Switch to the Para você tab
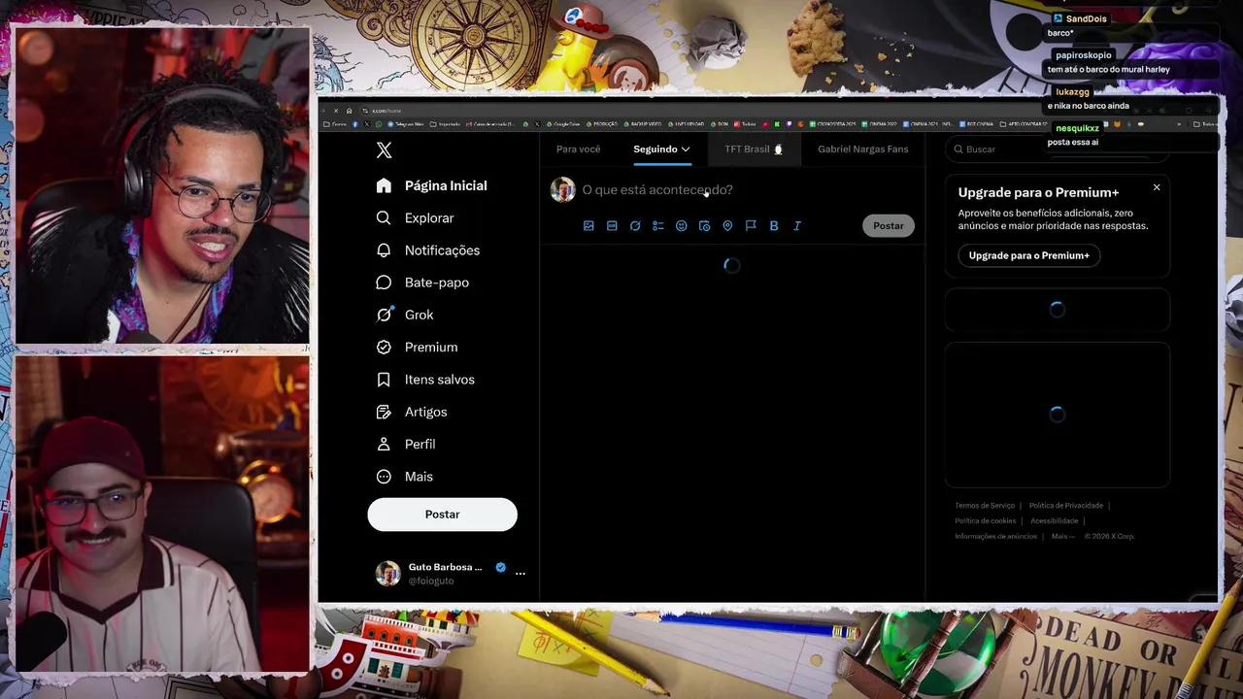The width and height of the screenshot is (1243, 699). [x=579, y=149]
